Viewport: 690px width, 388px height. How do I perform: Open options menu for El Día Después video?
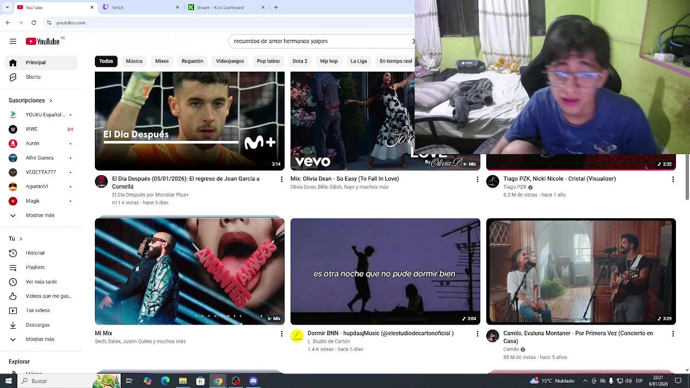[281, 179]
